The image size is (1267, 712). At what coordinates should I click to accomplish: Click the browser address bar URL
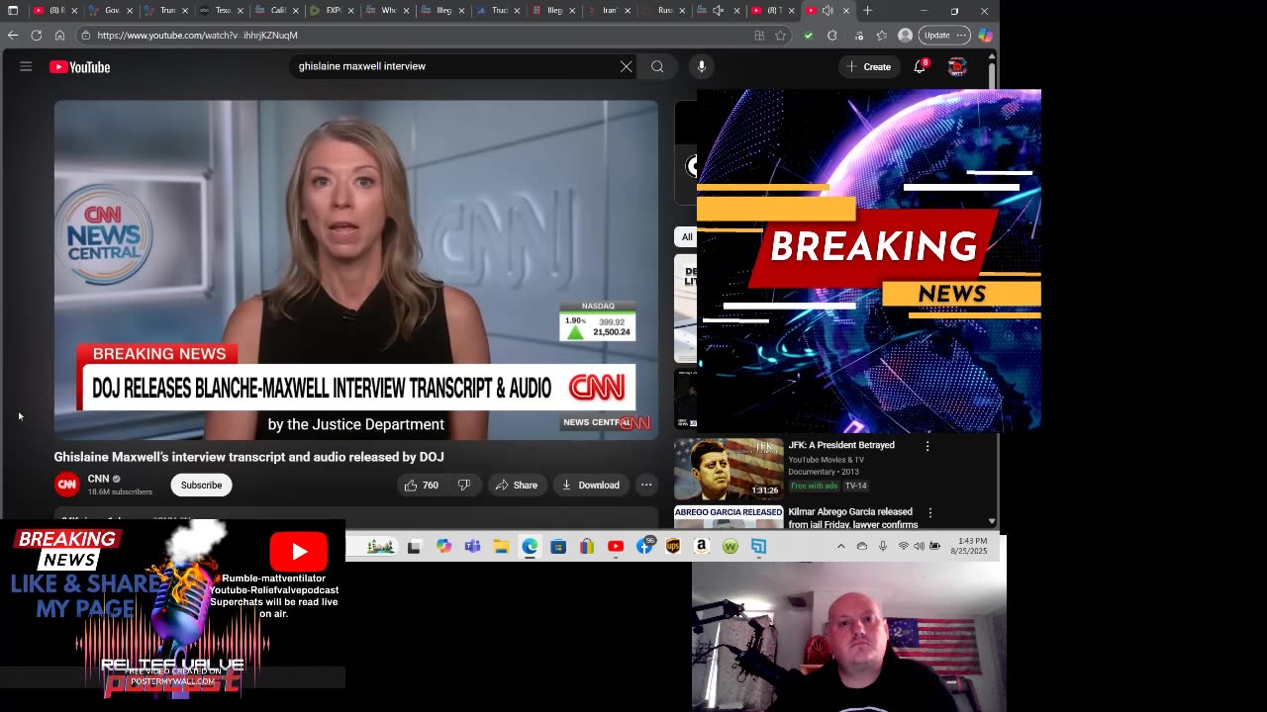(197, 35)
